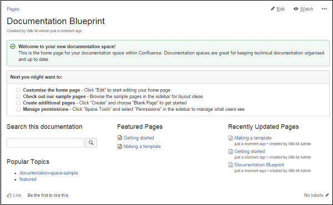The height and width of the screenshot is (205, 333).
Task: Click green check icon in welcome banner
Action: coord(13,46)
